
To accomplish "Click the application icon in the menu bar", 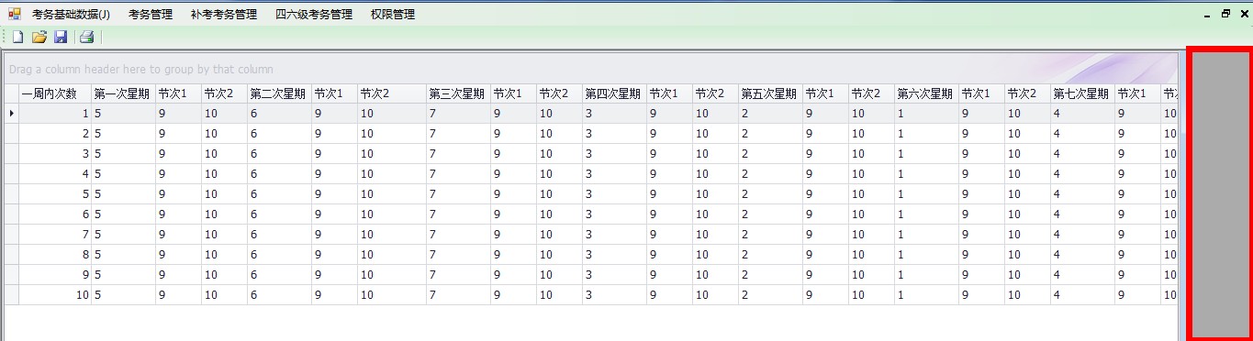I will coord(15,14).
